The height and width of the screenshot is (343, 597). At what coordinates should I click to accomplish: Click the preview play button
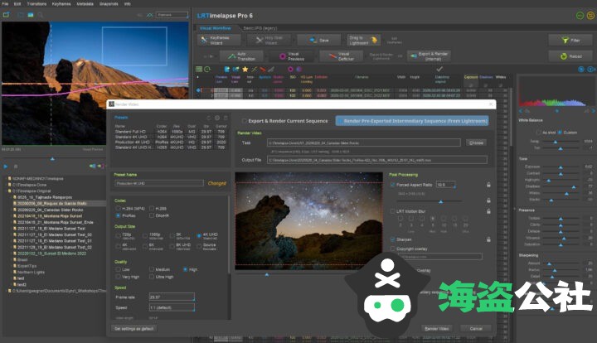pyautogui.click(x=5, y=167)
